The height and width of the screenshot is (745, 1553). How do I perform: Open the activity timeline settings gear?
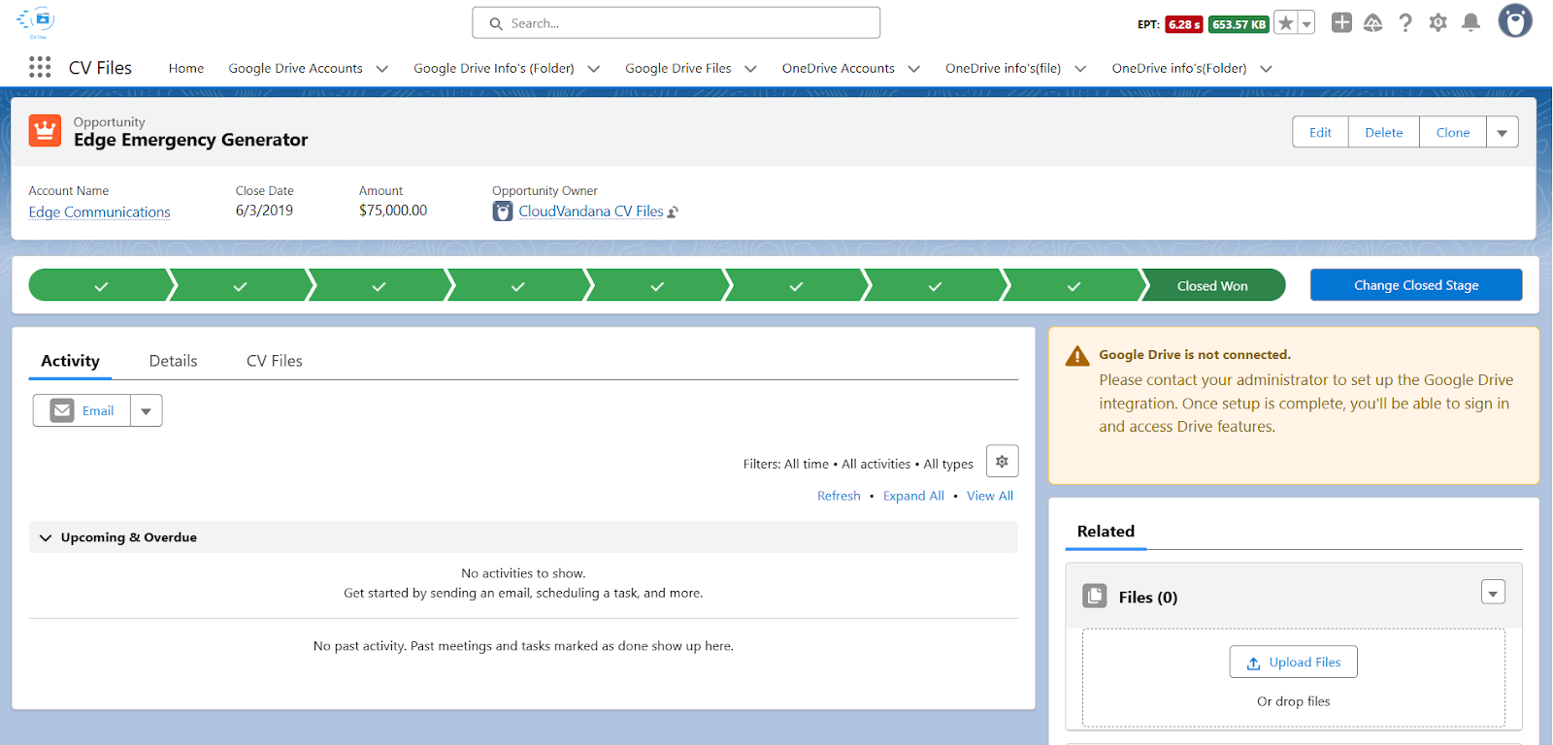1002,462
